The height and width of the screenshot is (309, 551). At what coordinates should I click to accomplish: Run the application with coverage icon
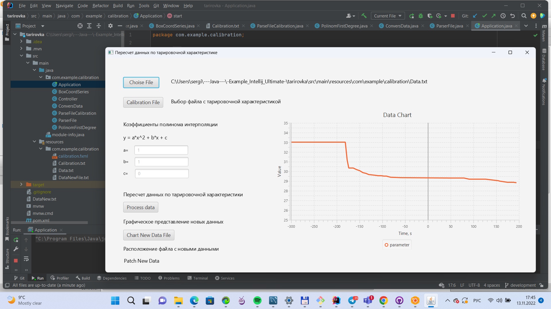coord(430,16)
